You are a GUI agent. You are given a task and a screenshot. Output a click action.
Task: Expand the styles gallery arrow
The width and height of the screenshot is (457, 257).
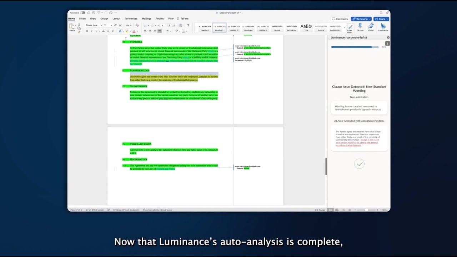[344, 28]
